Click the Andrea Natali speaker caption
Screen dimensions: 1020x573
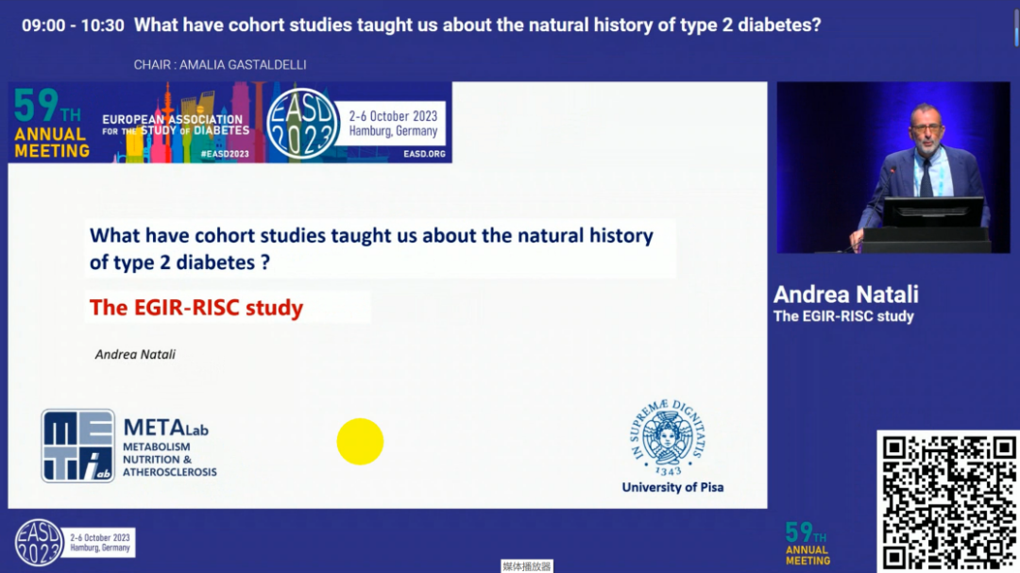[x=845, y=295]
